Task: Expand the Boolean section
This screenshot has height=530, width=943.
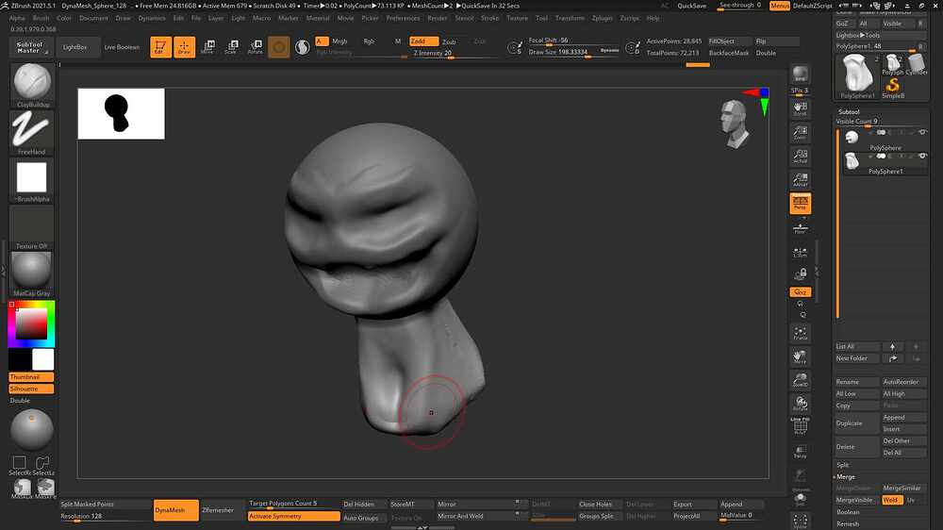Action: (x=848, y=512)
